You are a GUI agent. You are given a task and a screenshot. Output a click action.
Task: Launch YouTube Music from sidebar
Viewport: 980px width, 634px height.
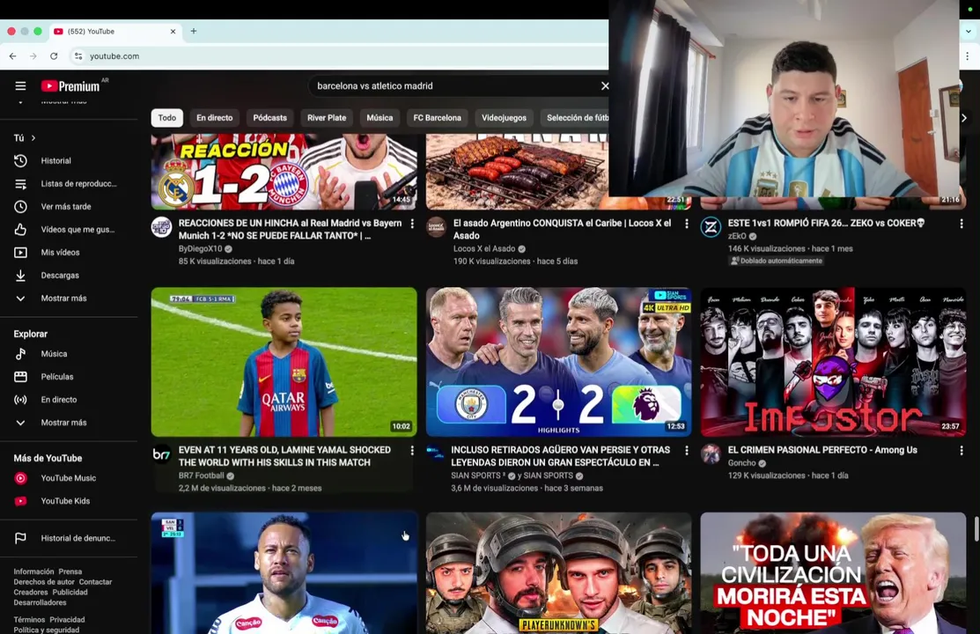tap(69, 478)
